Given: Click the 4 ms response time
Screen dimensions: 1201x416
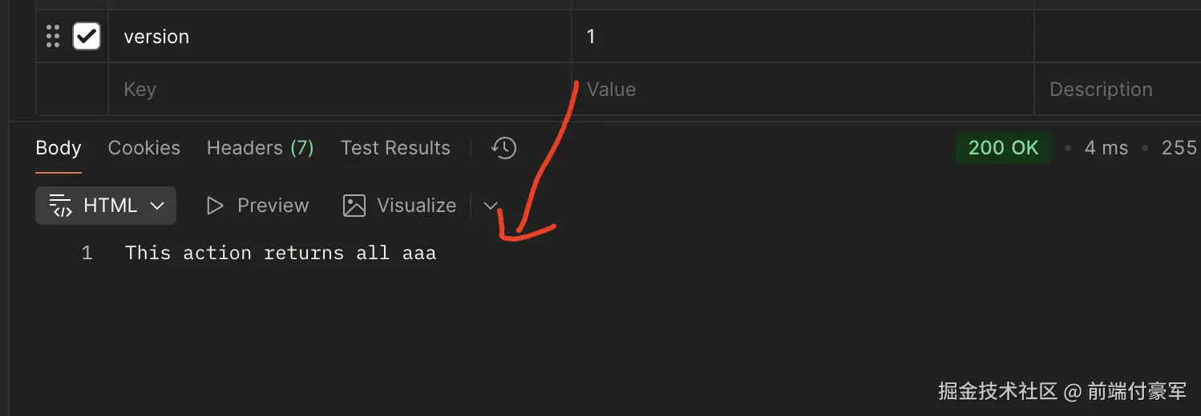Looking at the screenshot, I should coord(1106,148).
